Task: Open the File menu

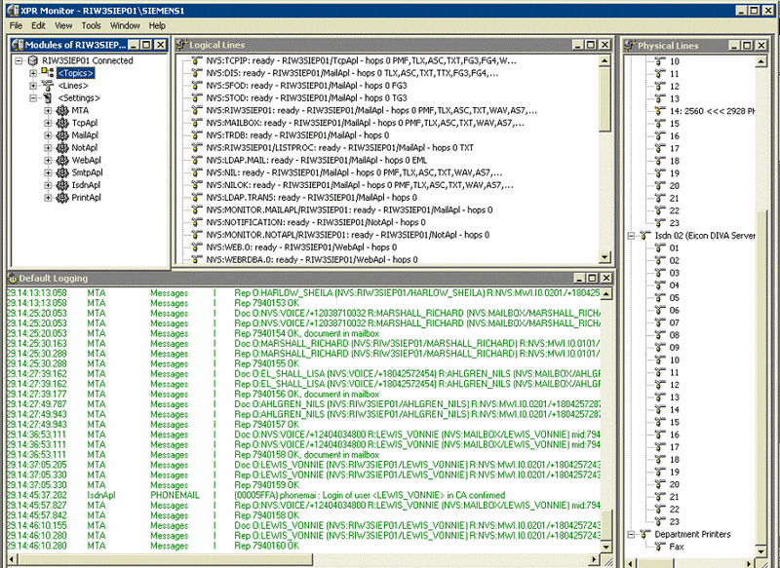Action: (x=16, y=25)
